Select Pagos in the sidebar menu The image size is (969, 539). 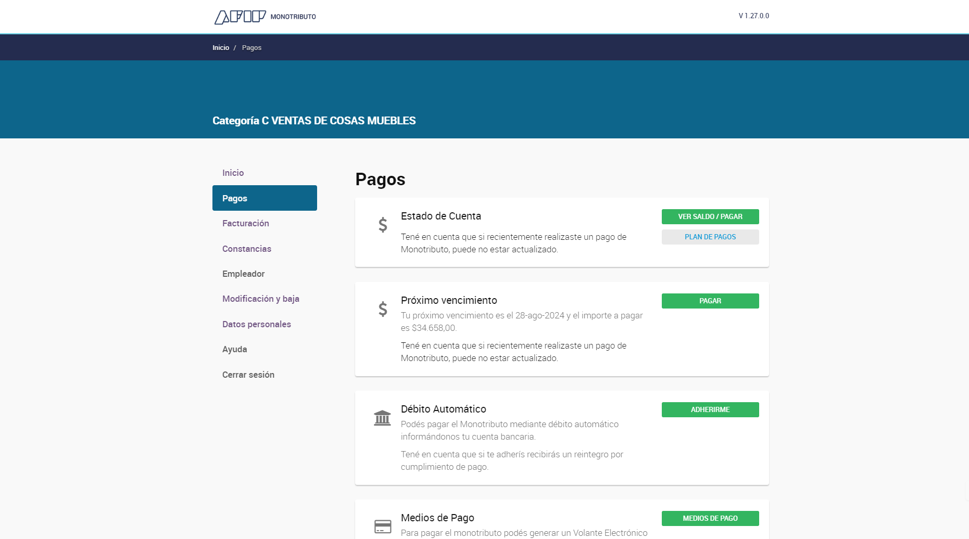click(x=265, y=198)
